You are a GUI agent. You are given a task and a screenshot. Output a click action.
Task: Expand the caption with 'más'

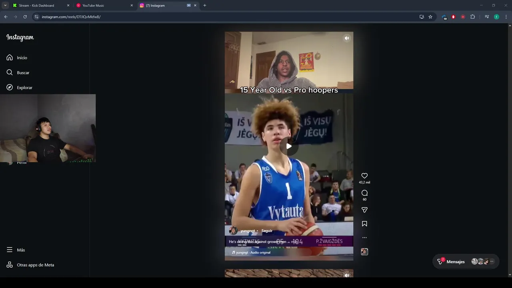[294, 242]
